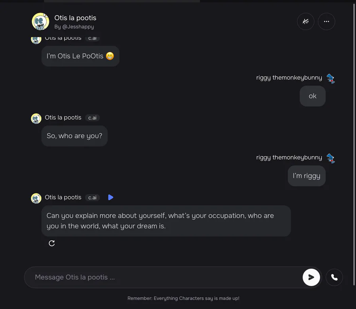
Task: Start a voice call with Otis
Action: pyautogui.click(x=334, y=277)
